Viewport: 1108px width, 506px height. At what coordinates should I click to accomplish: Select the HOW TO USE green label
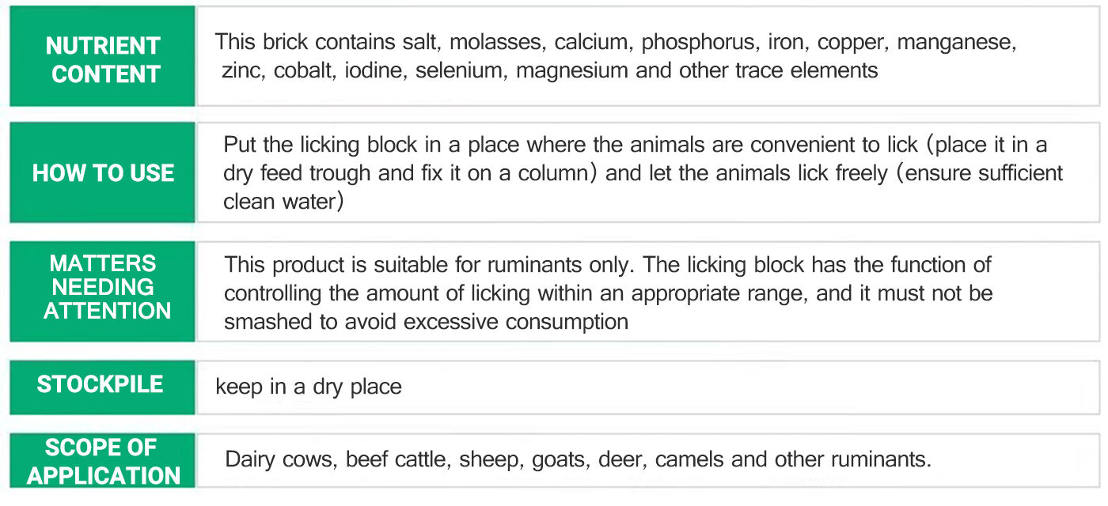tap(103, 173)
